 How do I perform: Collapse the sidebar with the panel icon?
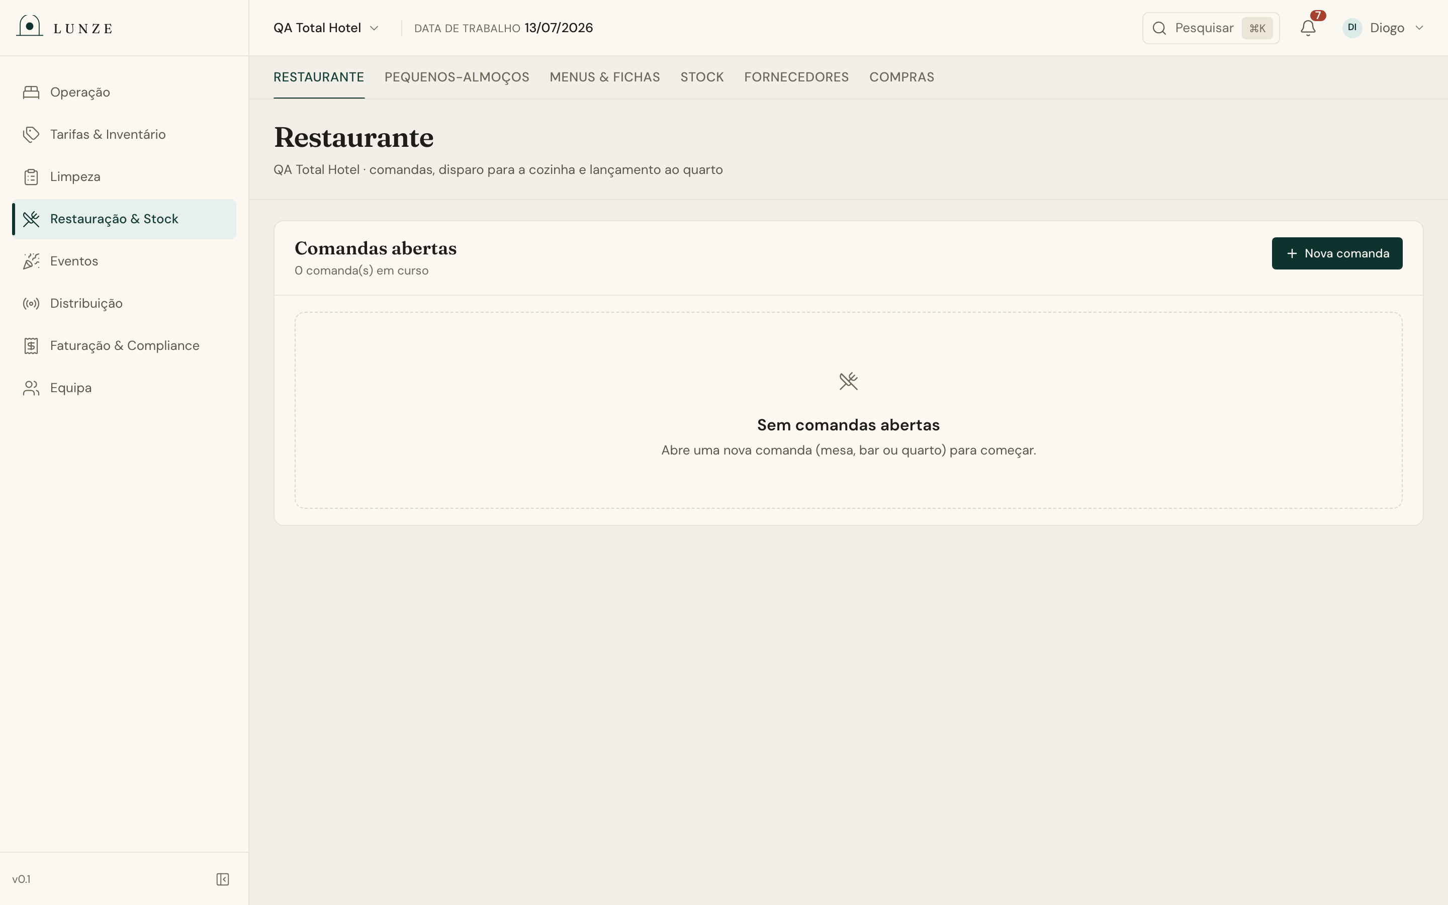pyautogui.click(x=223, y=879)
